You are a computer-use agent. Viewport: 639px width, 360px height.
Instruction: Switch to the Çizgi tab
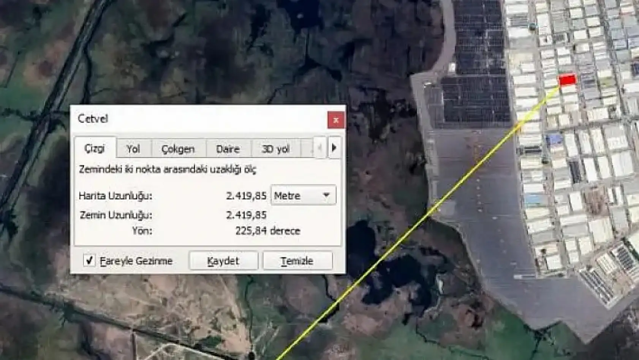pos(95,148)
